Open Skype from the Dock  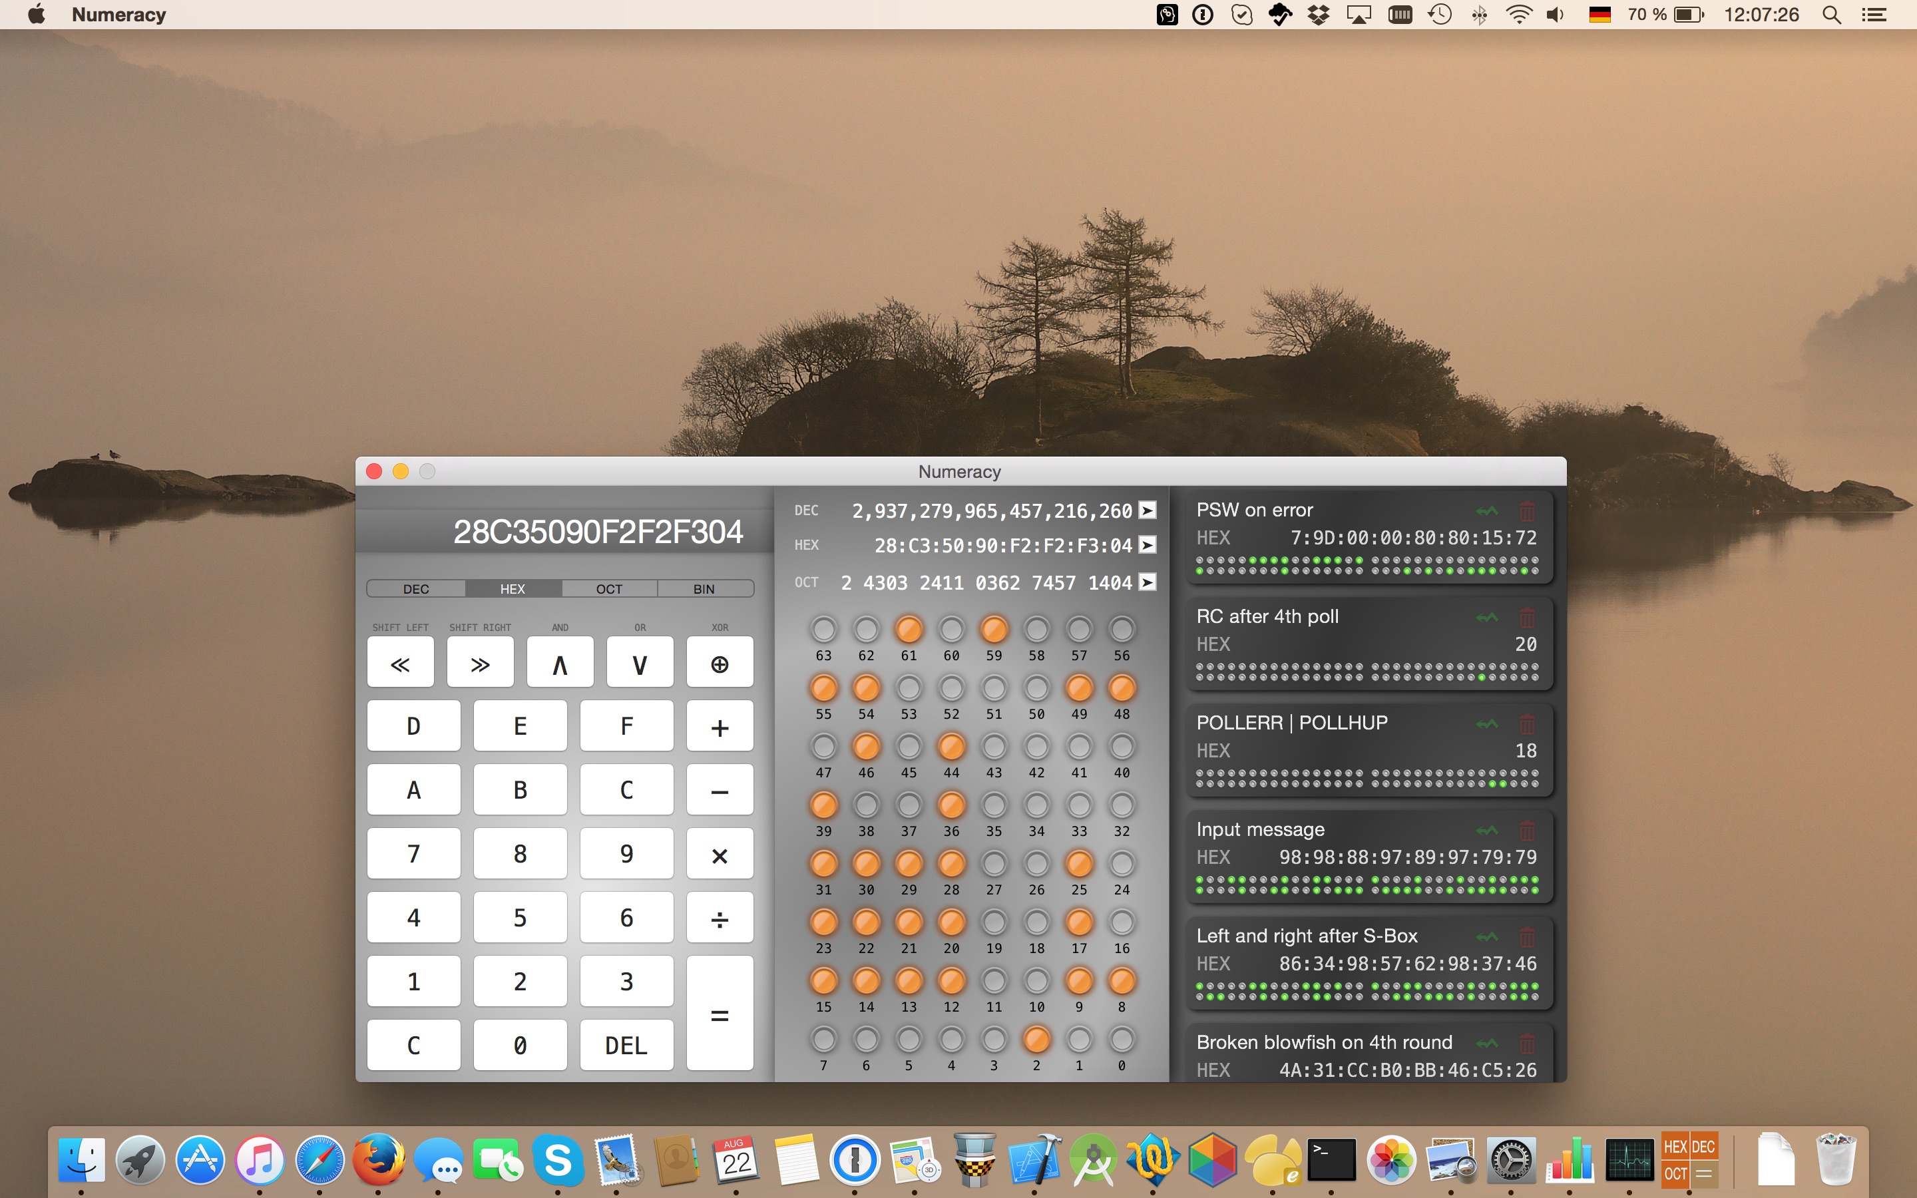point(558,1160)
